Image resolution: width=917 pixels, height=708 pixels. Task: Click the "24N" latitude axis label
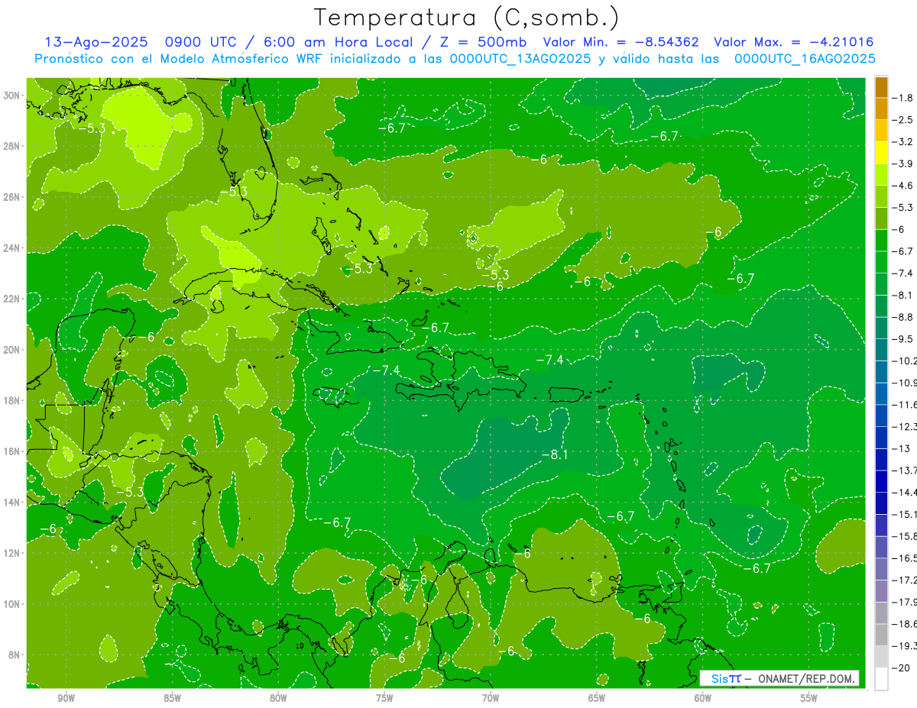[x=12, y=248]
